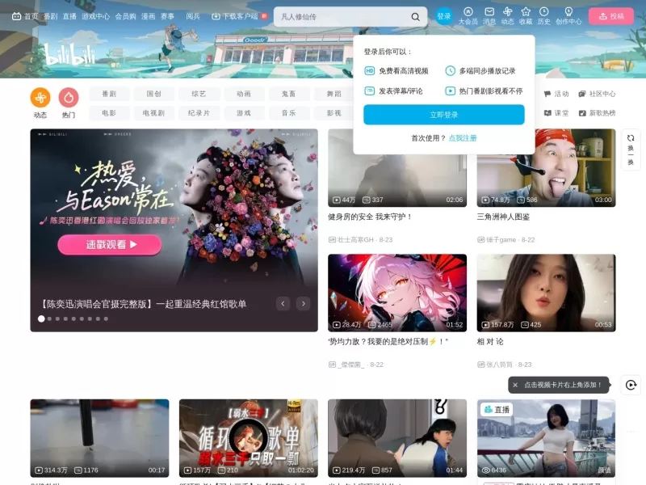The image size is (646, 485).
Task: View watch history via the 历史 clock icon
Action: [543, 11]
